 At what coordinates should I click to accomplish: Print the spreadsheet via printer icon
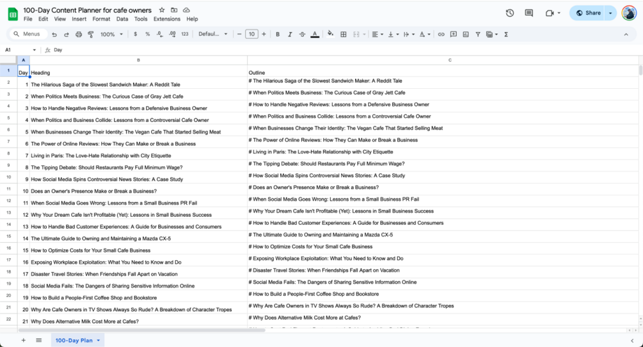point(79,35)
